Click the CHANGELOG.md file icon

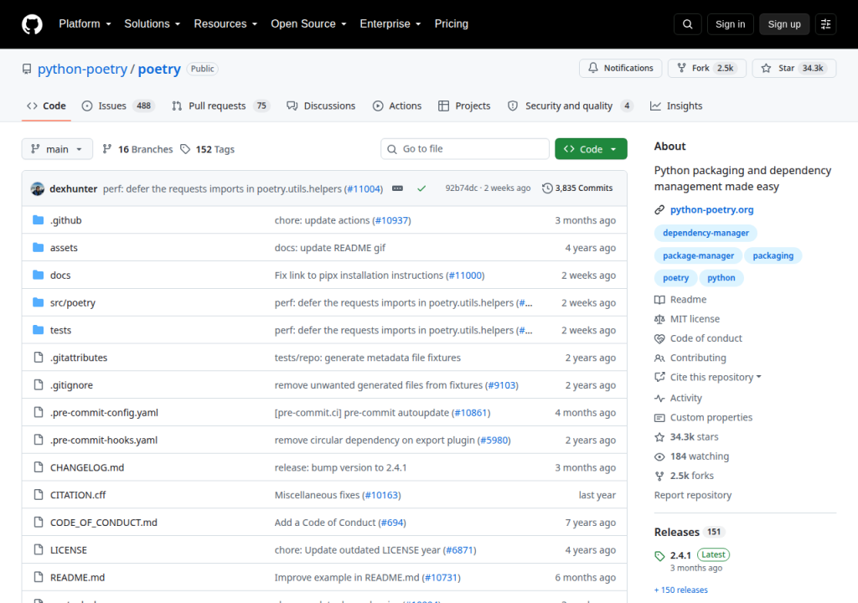point(39,466)
